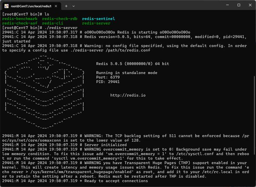Open the tab profile dropdown chevron
This screenshot has width=256, height=187.
(x=73, y=6)
